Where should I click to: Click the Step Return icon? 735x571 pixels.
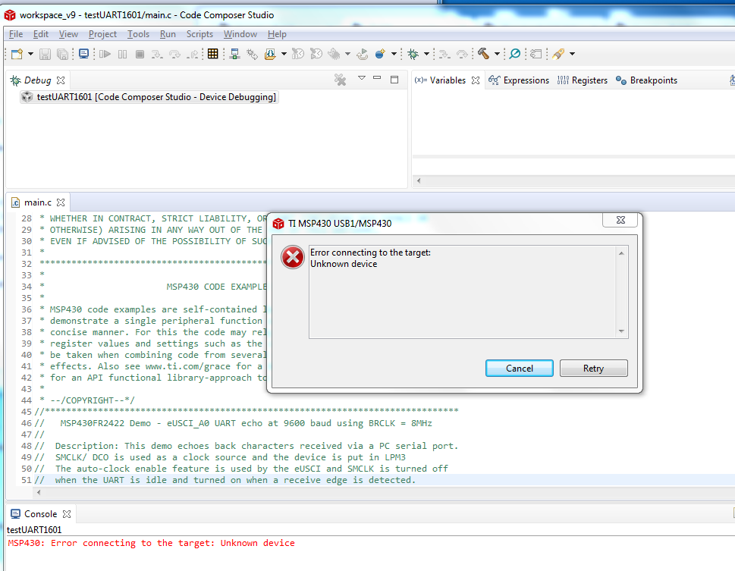pos(193,54)
